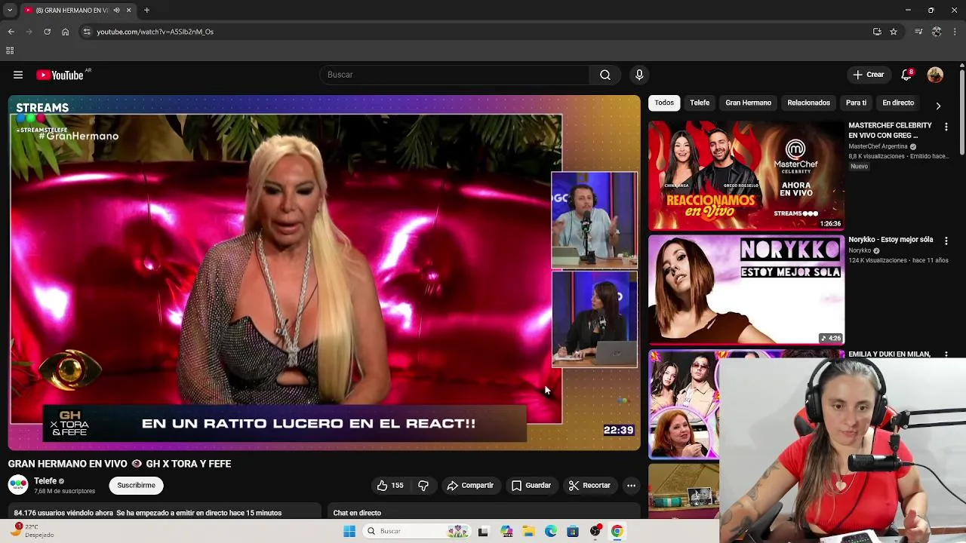Click the Compartir button
Viewport: 966px width, 543px height.
[469, 486]
